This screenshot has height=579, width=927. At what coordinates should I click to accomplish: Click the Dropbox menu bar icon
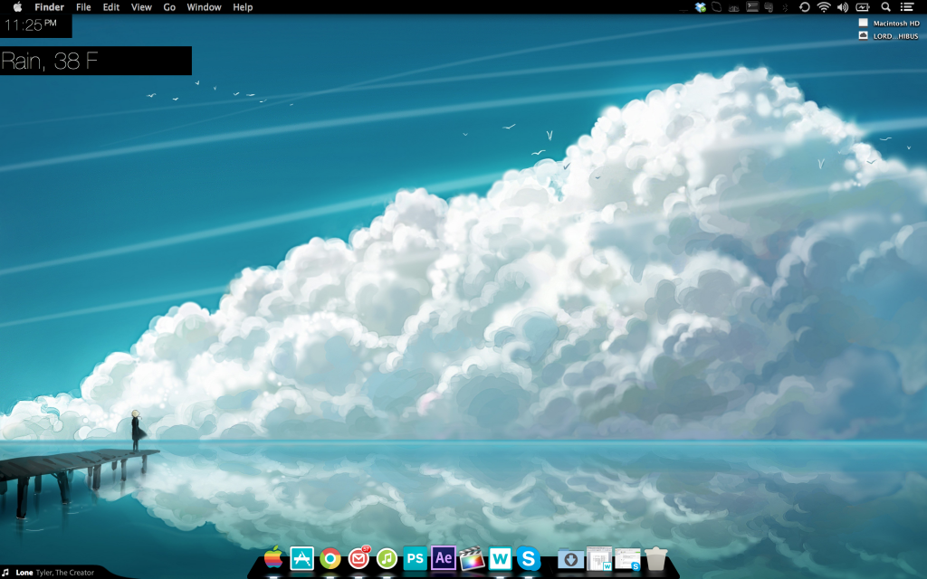coord(701,7)
